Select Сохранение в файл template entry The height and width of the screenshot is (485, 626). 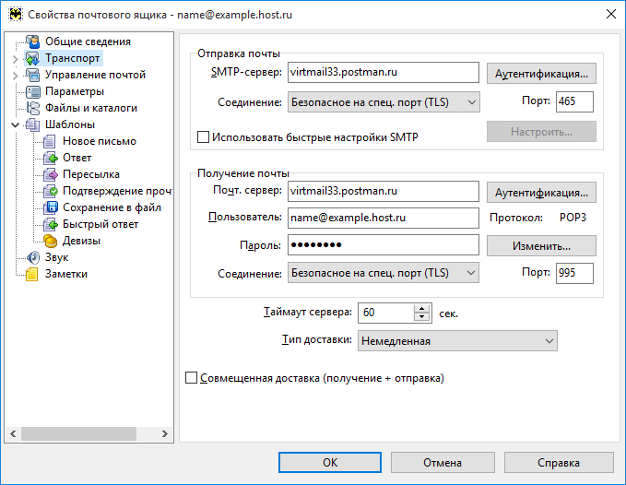pyautogui.click(x=112, y=207)
